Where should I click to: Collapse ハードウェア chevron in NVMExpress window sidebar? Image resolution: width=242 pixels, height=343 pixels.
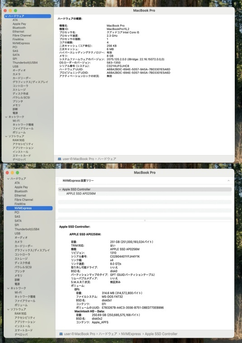[8, 179]
